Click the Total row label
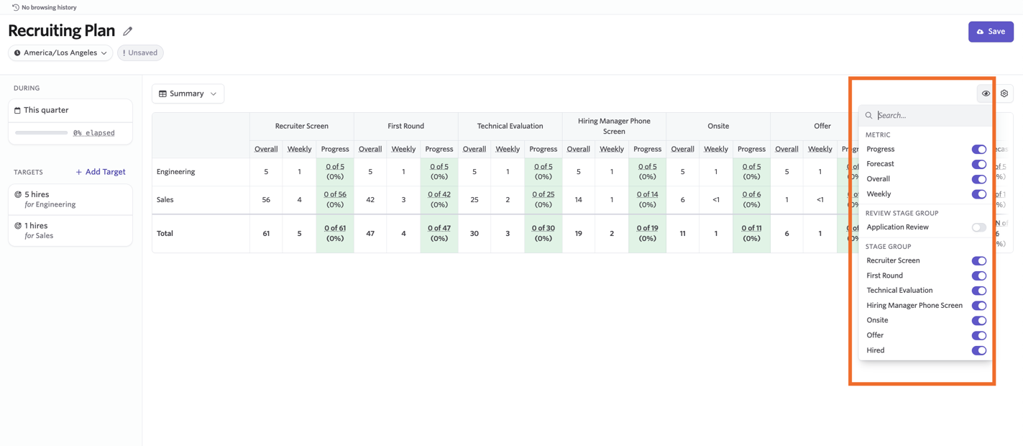The height and width of the screenshot is (446, 1023). click(165, 234)
